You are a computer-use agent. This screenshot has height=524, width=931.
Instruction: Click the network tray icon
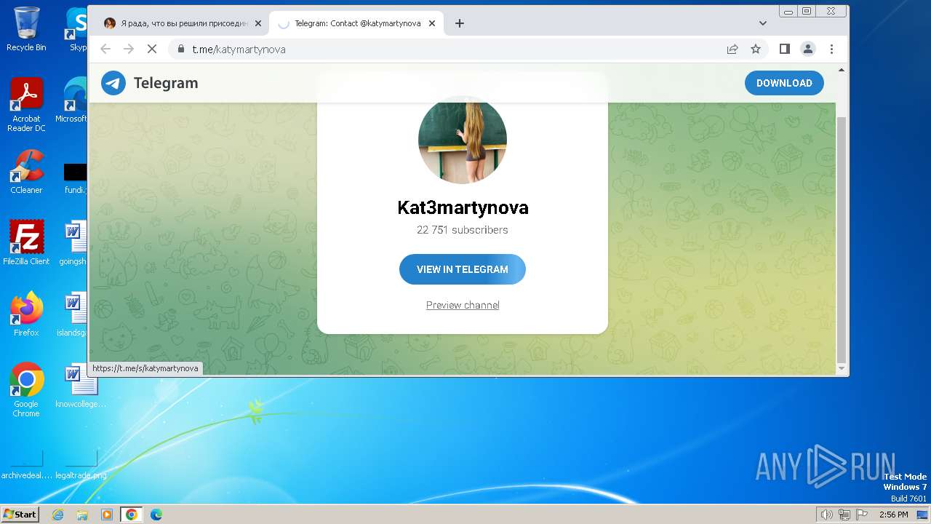(844, 515)
